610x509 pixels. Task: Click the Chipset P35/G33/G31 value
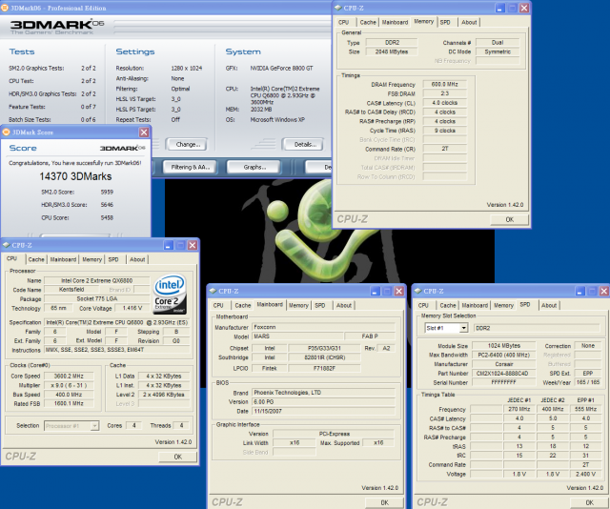pyautogui.click(x=324, y=348)
